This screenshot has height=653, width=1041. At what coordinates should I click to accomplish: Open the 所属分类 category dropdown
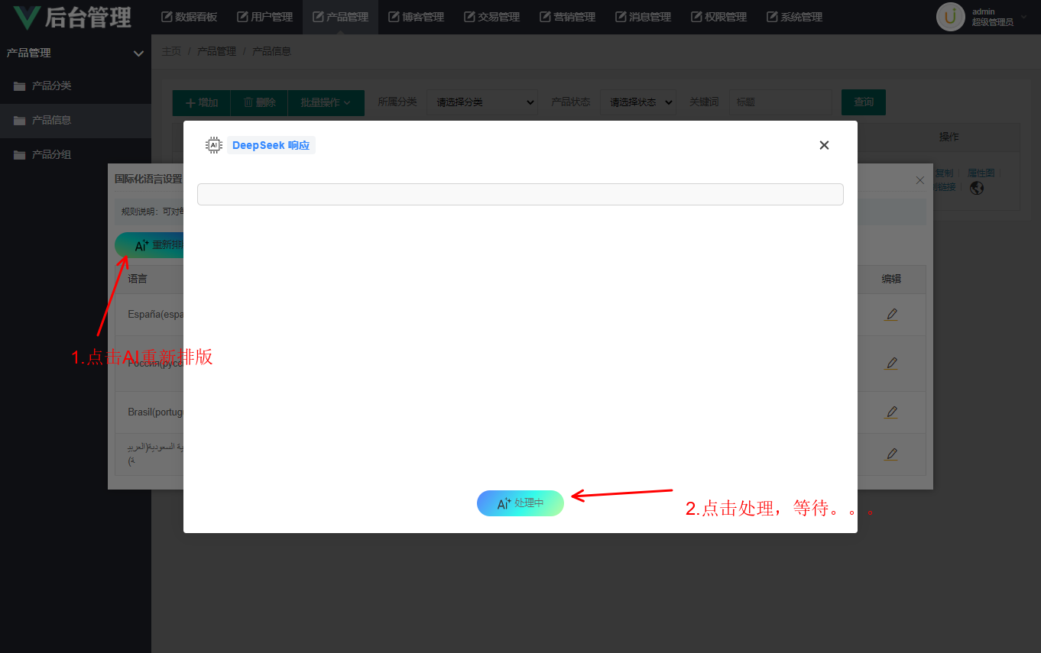(482, 102)
